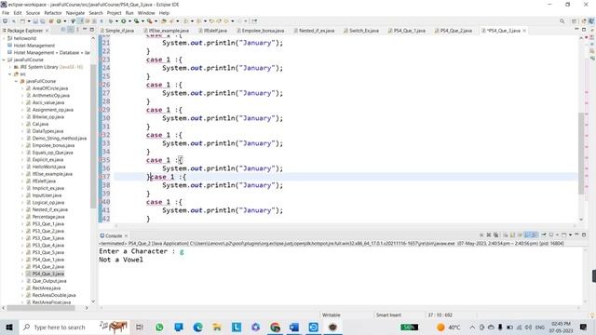Viewport: 596px width, 335px height.
Task: Click the Open Type toolbar icon
Action: pos(164,21)
